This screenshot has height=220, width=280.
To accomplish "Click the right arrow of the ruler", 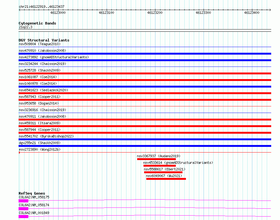I will 270,10.
